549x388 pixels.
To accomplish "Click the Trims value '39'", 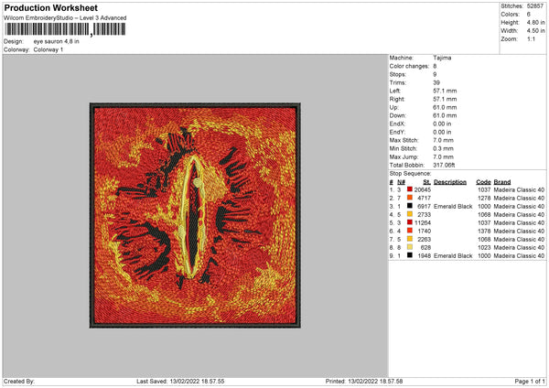I will click(436, 82).
